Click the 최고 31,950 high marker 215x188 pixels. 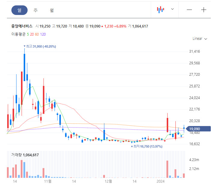(x=40, y=46)
